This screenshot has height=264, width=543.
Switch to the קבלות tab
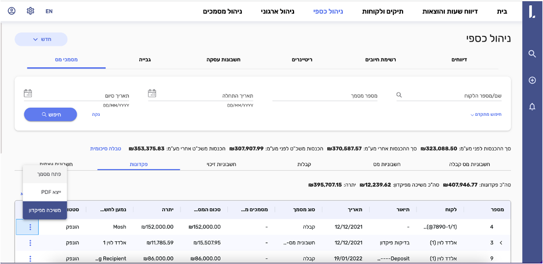[x=305, y=165]
